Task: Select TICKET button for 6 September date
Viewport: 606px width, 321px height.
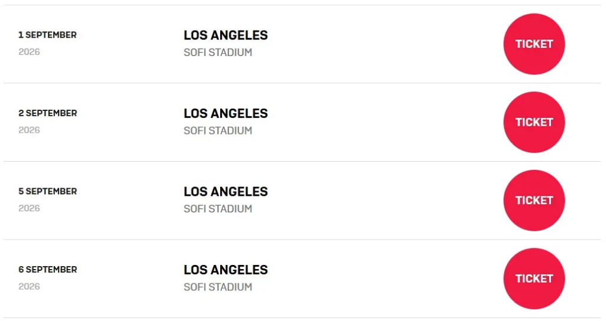Action: (534, 279)
